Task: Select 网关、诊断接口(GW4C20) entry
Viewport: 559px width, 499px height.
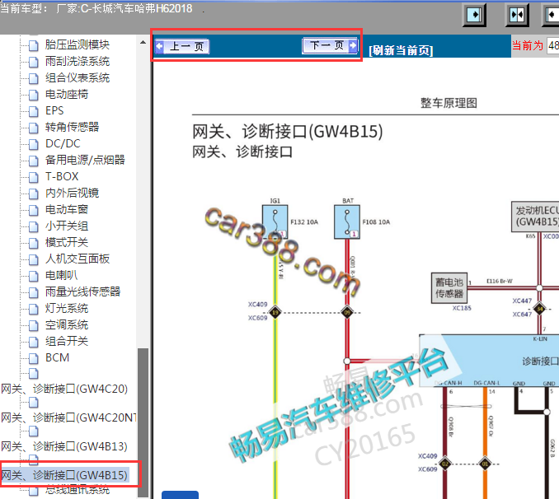Action: point(64,389)
